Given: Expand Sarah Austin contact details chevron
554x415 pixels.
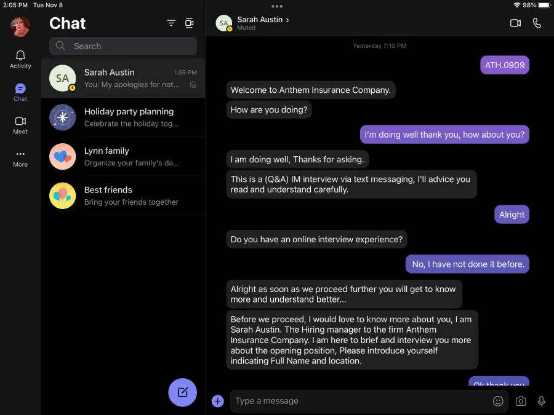Looking at the screenshot, I should [x=287, y=20].
